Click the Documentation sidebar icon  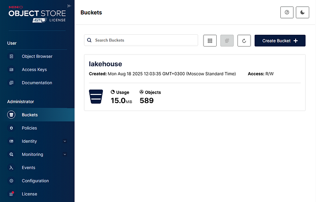[x=11, y=83]
